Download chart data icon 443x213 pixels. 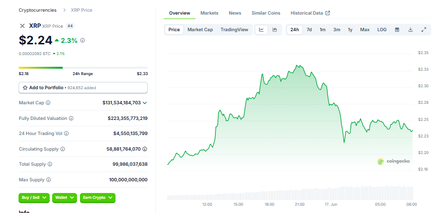410,30
